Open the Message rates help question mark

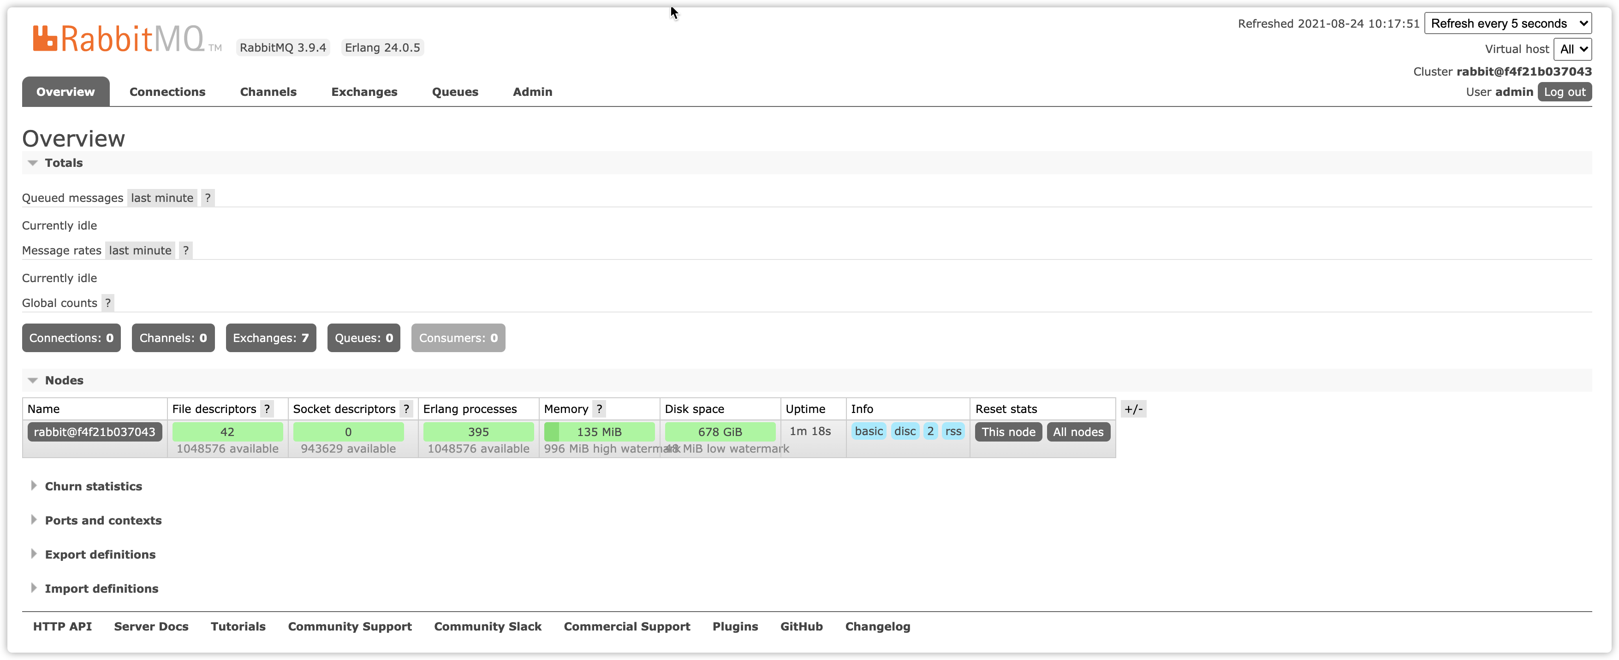click(185, 251)
